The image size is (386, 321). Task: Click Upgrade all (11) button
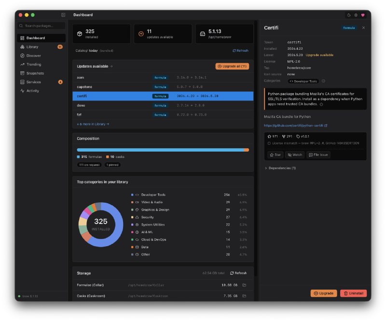tap(232, 66)
